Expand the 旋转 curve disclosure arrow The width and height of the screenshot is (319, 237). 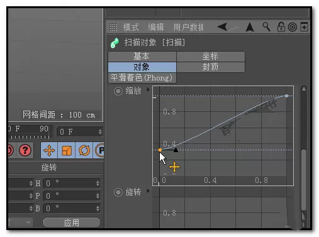pos(148,191)
